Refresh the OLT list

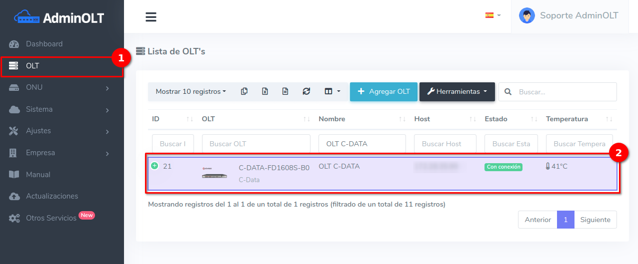[x=306, y=91]
